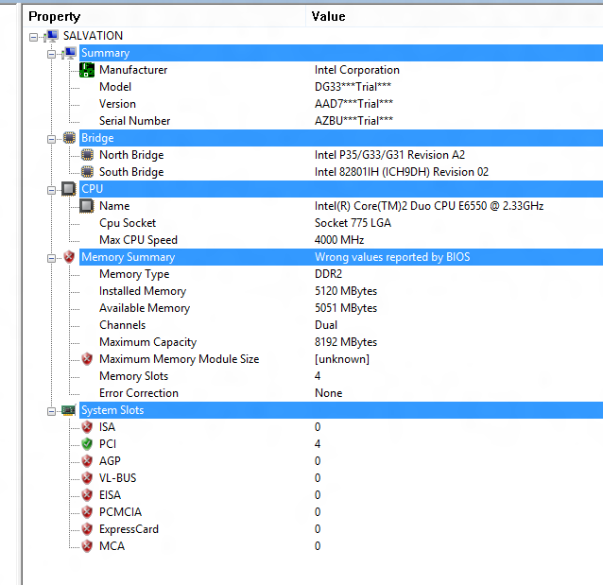
Task: Click the 4000 MHz value
Action: (x=339, y=240)
